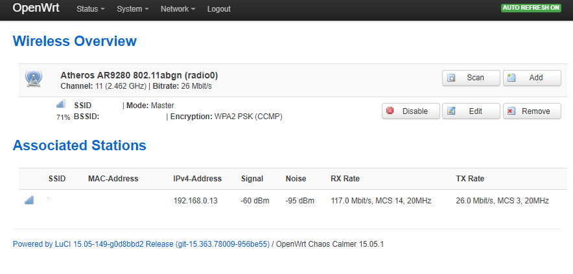Screen dimensions: 573x274
Task: Open the Status dropdown menu
Action: coord(91,9)
